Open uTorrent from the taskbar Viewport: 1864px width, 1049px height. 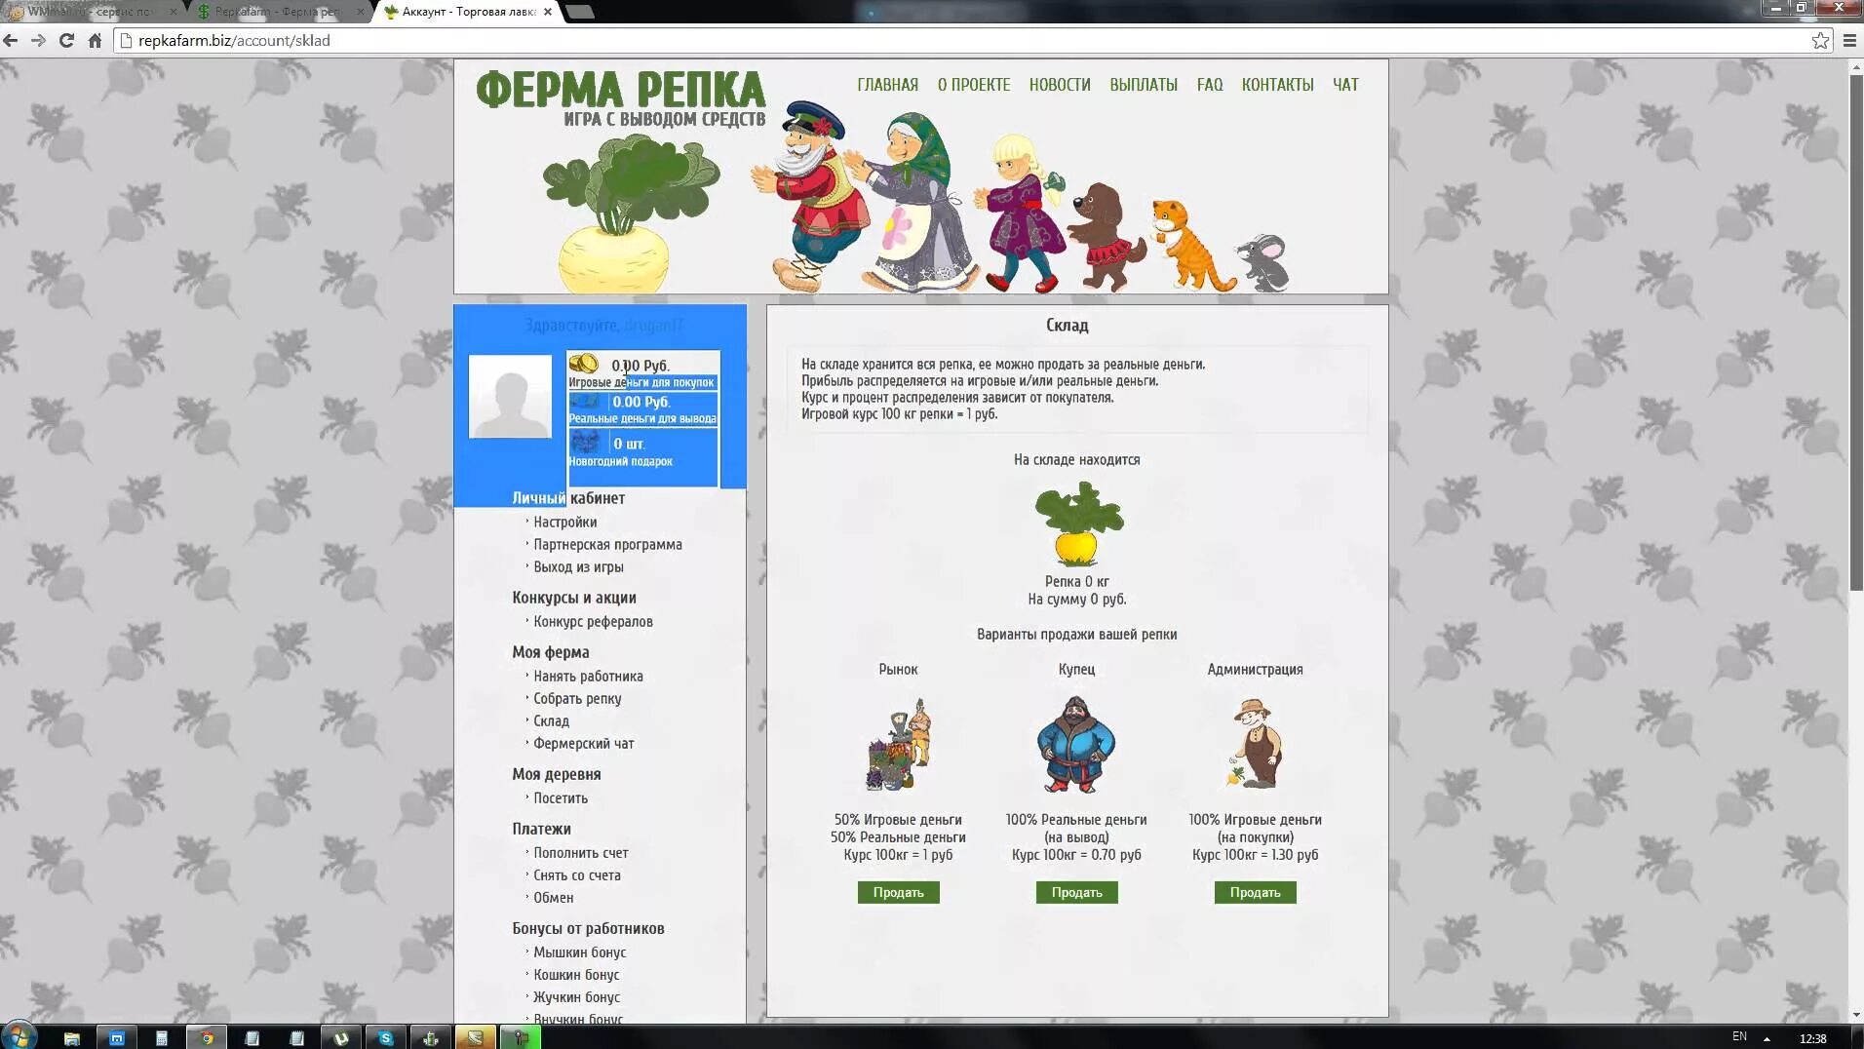pos(341,1037)
